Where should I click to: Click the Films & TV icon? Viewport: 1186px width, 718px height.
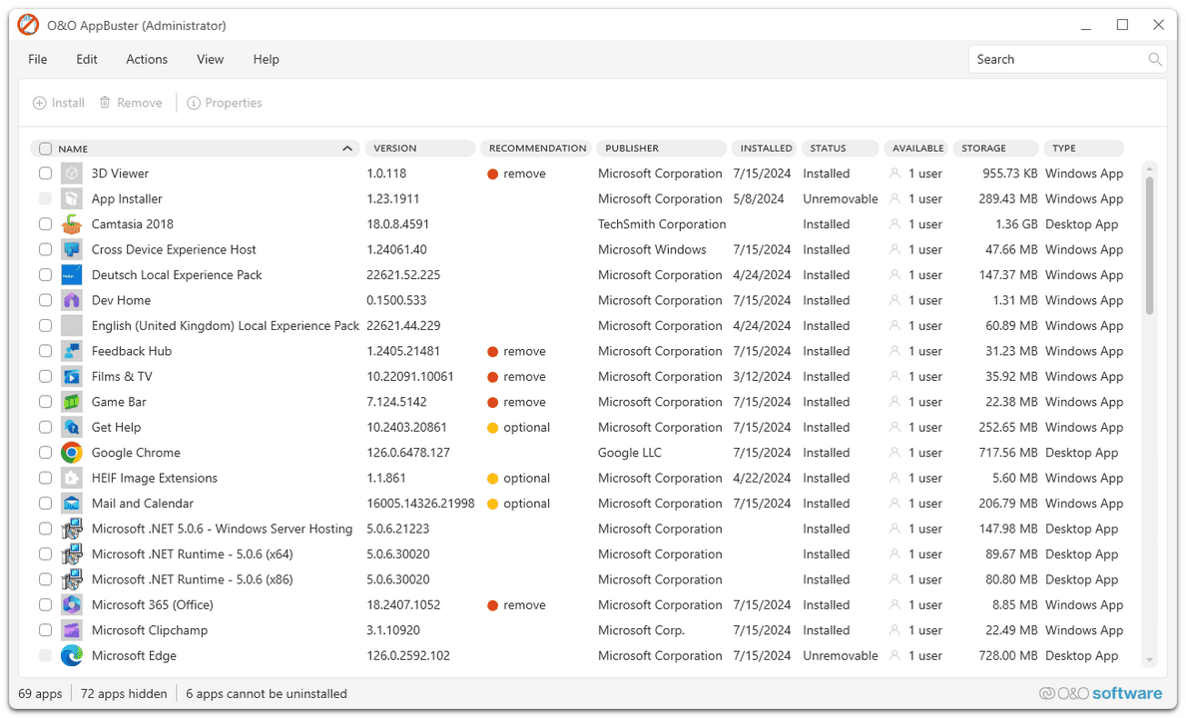(x=71, y=377)
